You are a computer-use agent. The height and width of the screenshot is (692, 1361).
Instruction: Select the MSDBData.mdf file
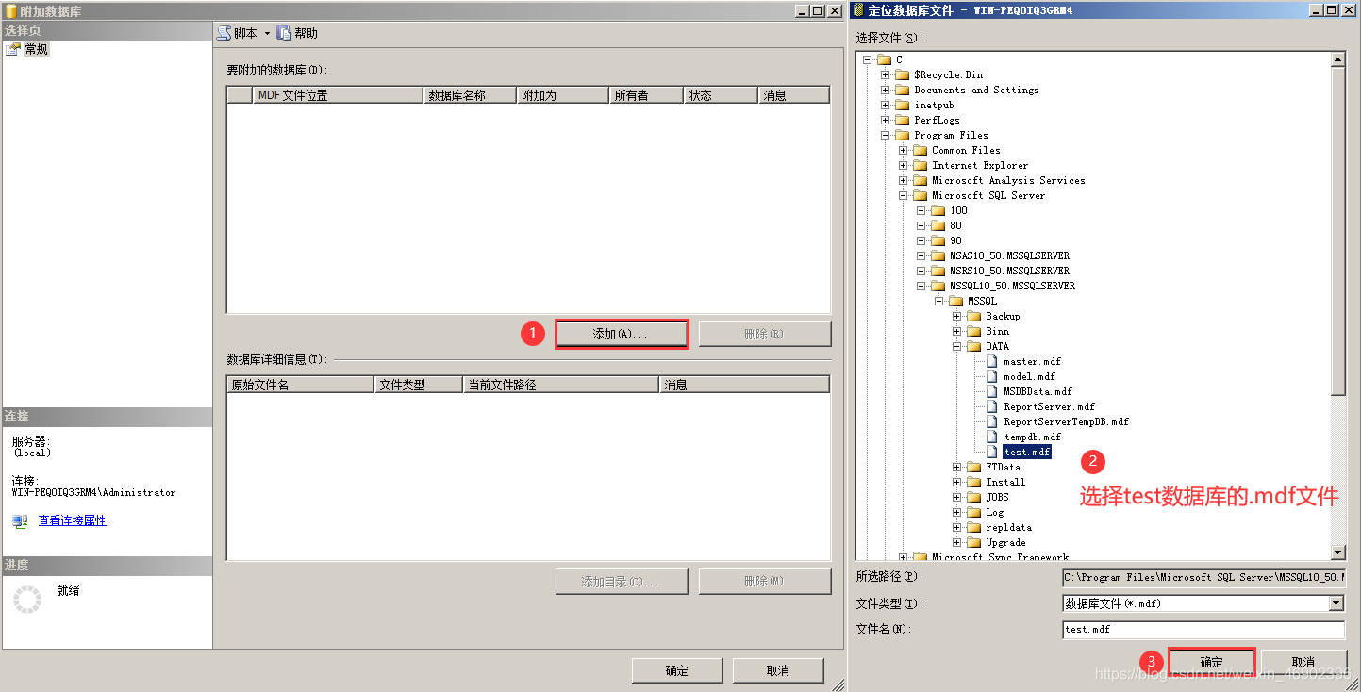1037,391
